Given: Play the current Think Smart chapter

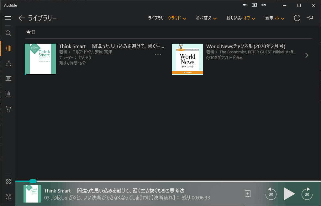Looking at the screenshot, I should click(x=289, y=194).
